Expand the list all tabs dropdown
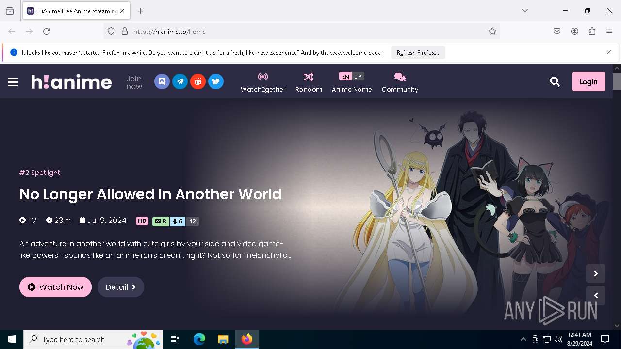 [x=525, y=11]
